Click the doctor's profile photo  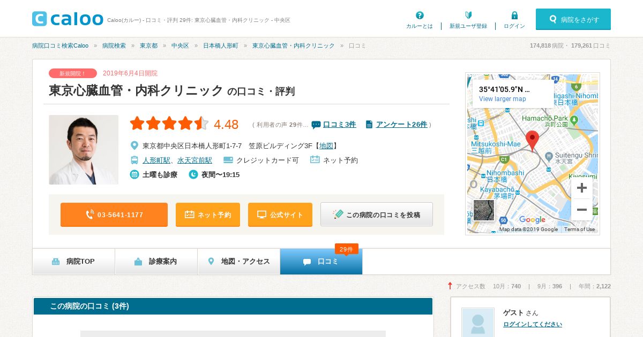84,150
